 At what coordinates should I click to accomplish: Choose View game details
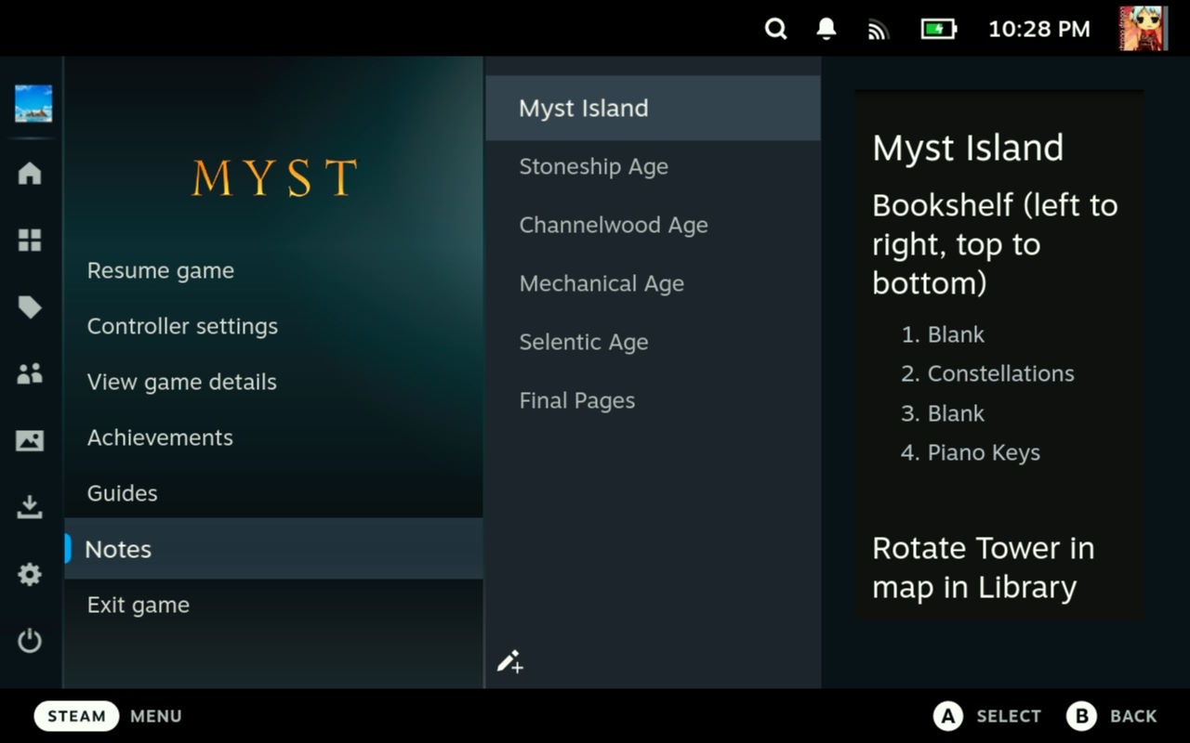273,382
